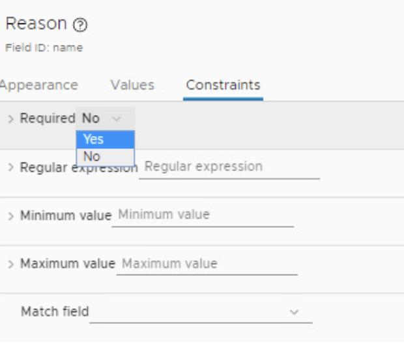Click the Reason field title
Image resolution: width=404 pixels, height=363 pixels.
point(36,24)
